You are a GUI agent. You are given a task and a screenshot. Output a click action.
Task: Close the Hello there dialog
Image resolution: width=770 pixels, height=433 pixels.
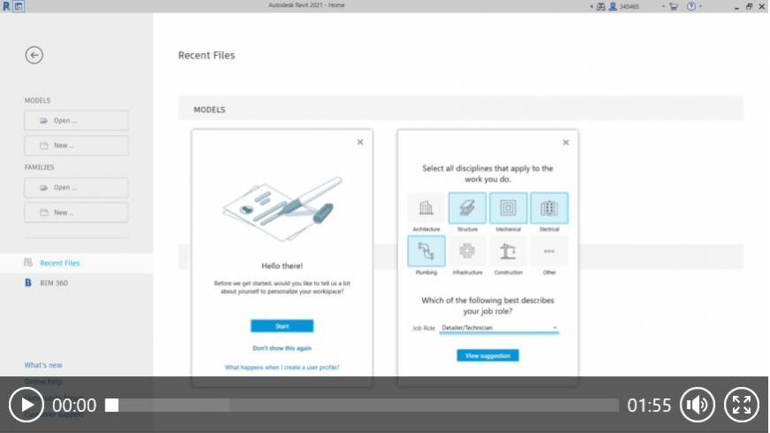pyautogui.click(x=360, y=142)
